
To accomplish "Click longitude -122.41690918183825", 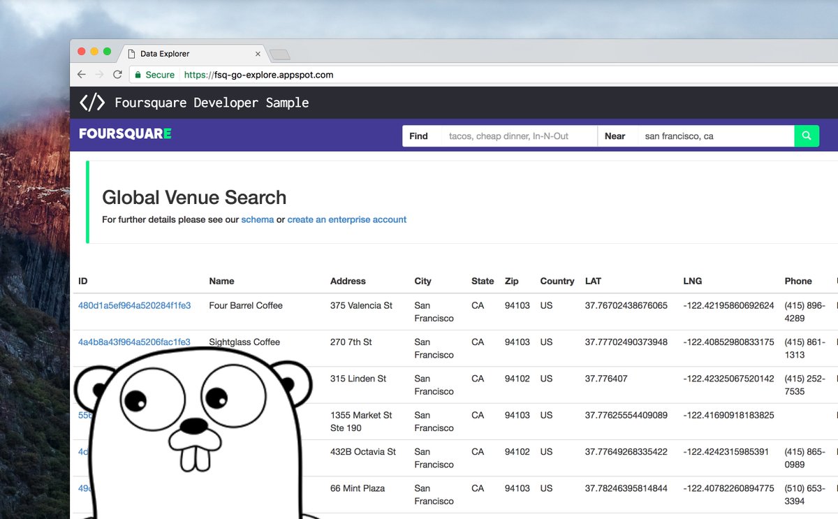I will 728,415.
